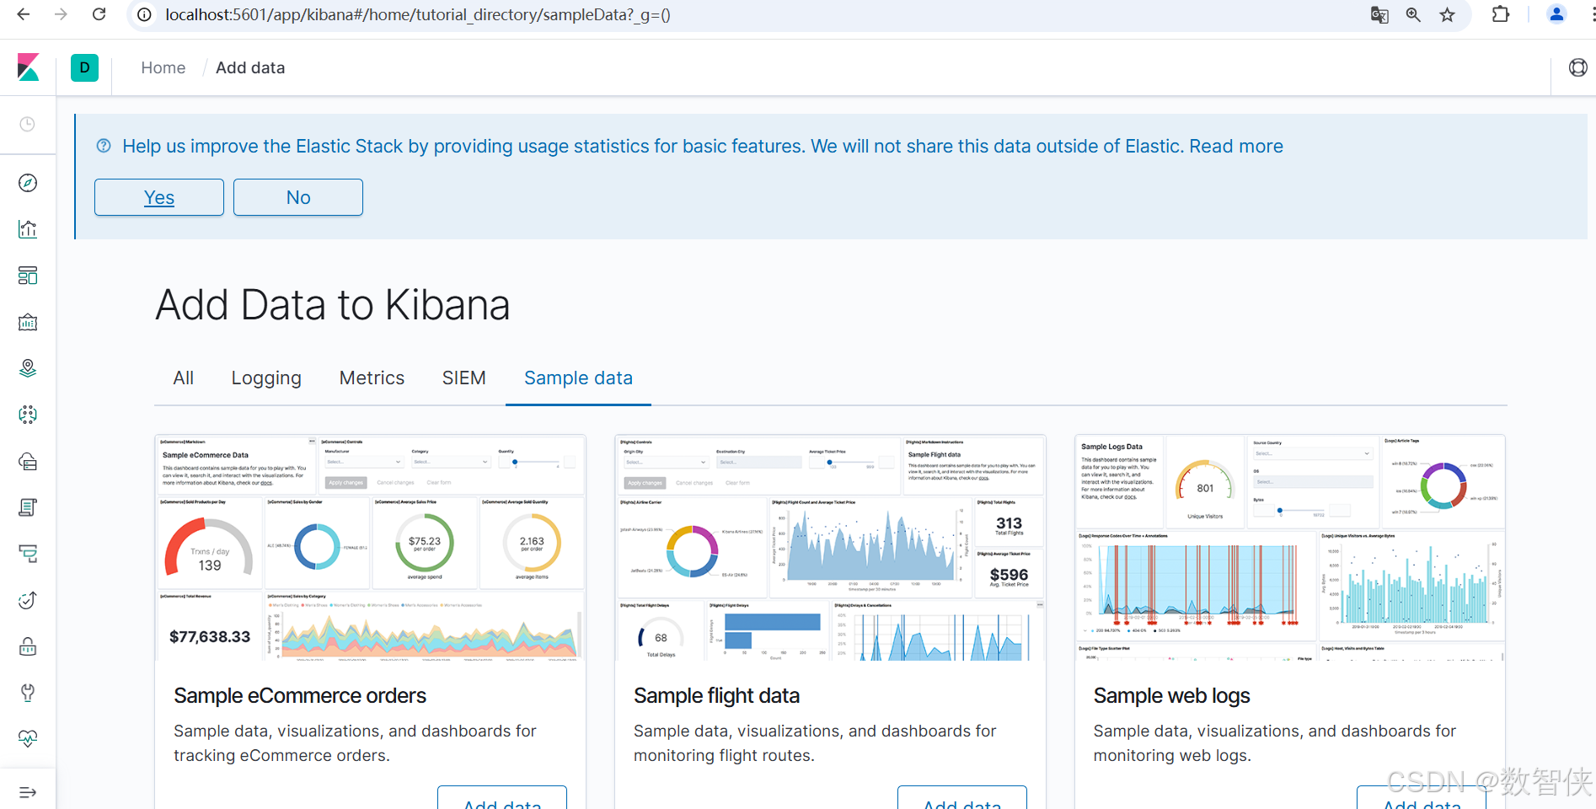Open Maps icon in sidebar
Viewport: 1596px width, 809px height.
[x=28, y=368]
